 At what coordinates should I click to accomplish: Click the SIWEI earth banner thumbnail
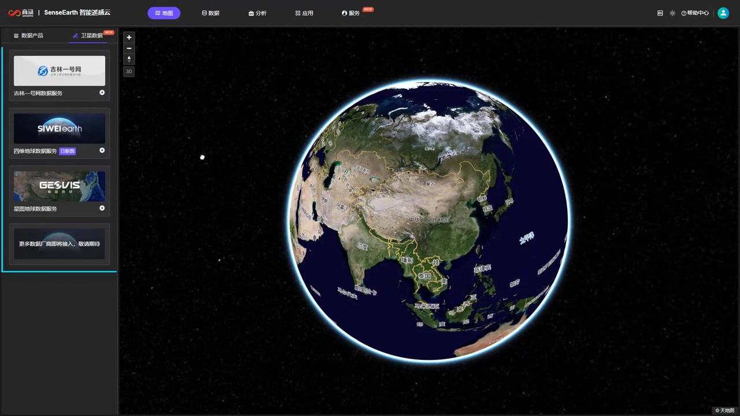point(60,128)
